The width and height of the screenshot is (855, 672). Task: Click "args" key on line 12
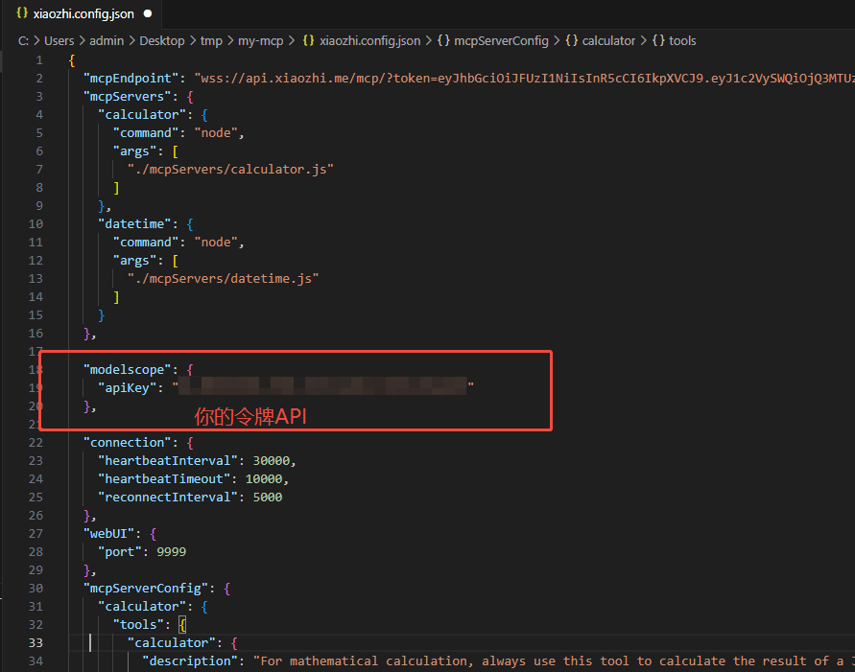134,261
